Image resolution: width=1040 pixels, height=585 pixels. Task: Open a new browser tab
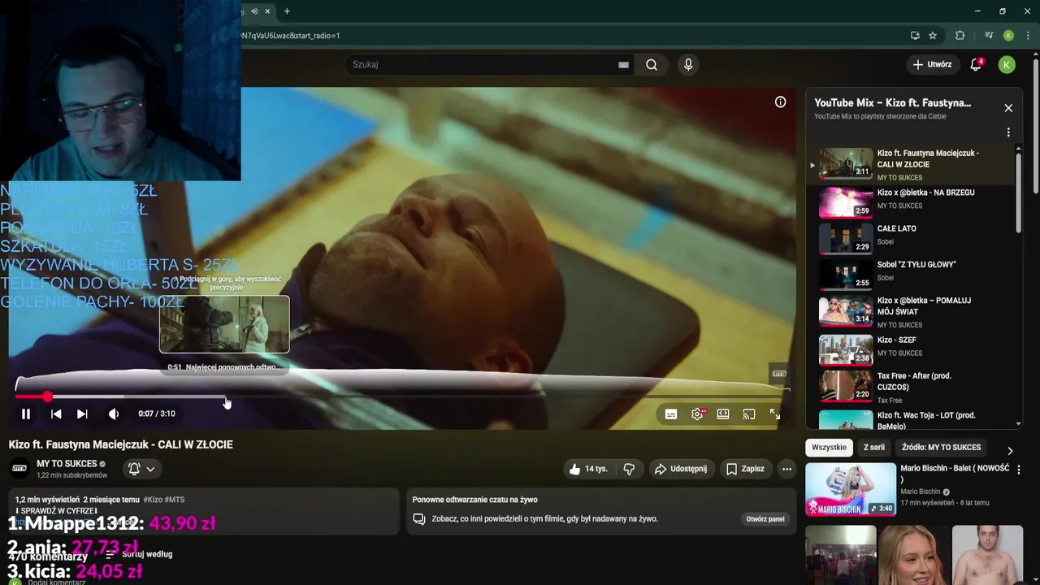tap(287, 11)
